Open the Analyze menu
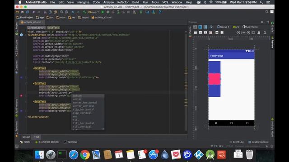 [108, 2]
